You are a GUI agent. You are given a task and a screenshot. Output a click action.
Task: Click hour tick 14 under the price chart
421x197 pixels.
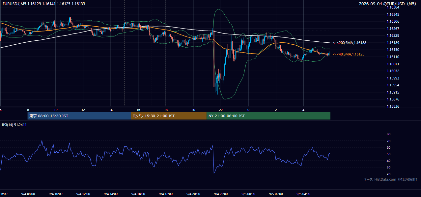tap(111, 110)
